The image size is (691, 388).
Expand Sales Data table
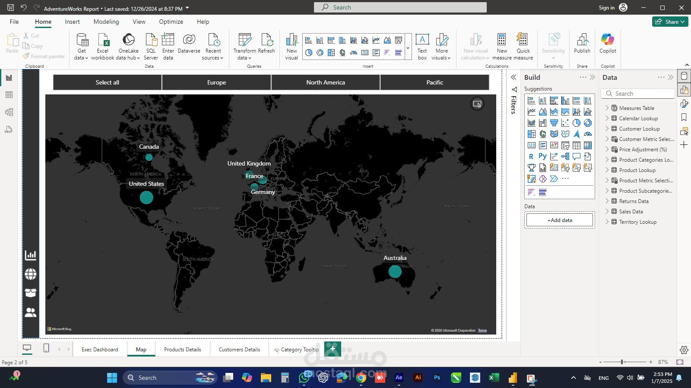[607, 211]
